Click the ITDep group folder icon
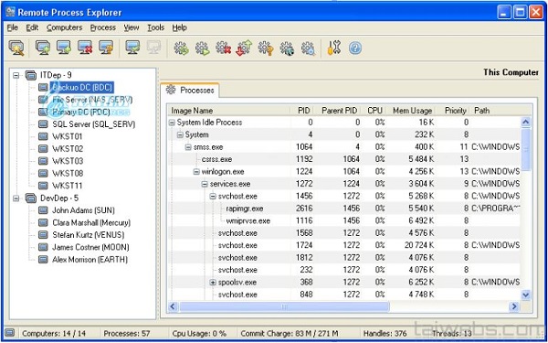548x343 pixels. click(31, 75)
